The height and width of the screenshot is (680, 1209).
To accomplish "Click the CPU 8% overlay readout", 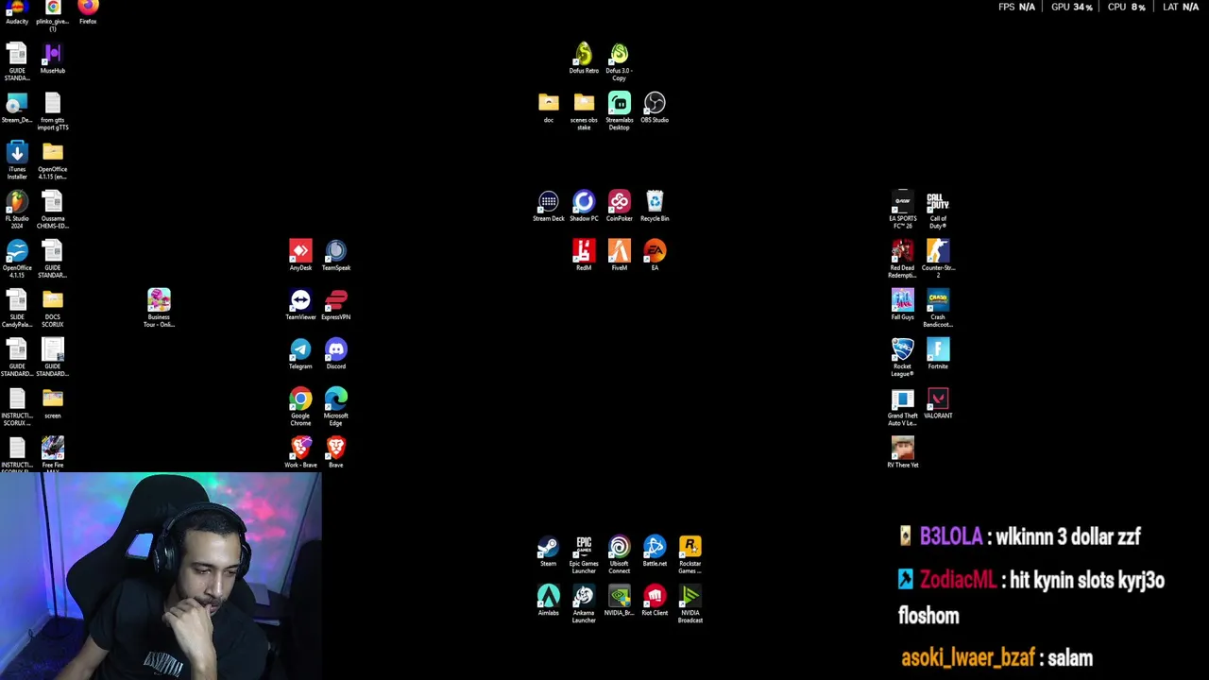I will (x=1126, y=7).
